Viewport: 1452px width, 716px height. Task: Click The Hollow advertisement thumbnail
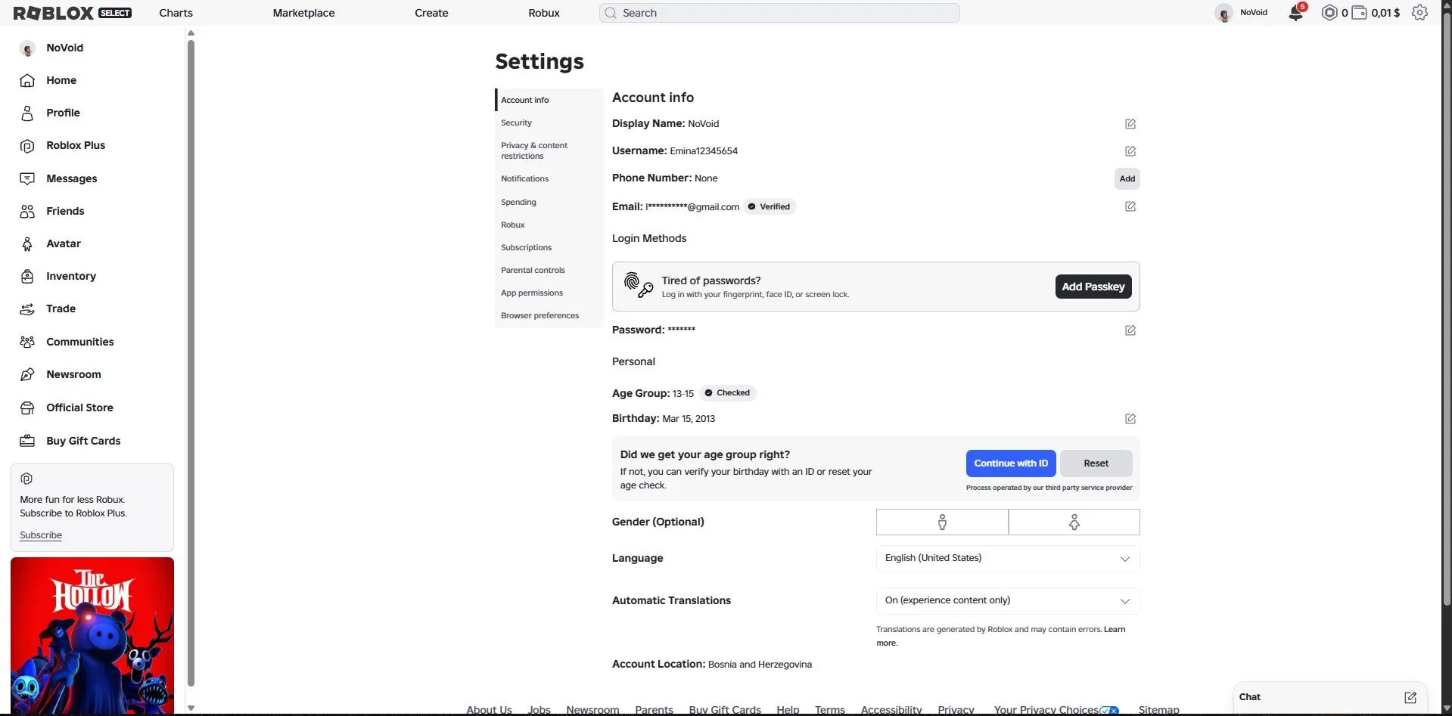click(x=92, y=635)
